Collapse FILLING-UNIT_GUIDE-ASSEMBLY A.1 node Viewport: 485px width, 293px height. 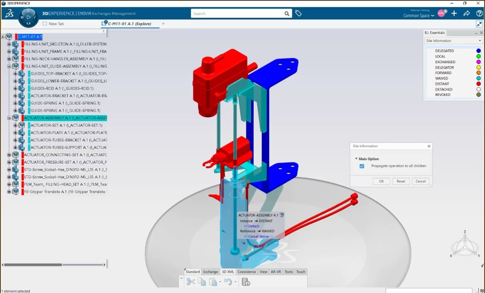pyautogui.click(x=9, y=66)
